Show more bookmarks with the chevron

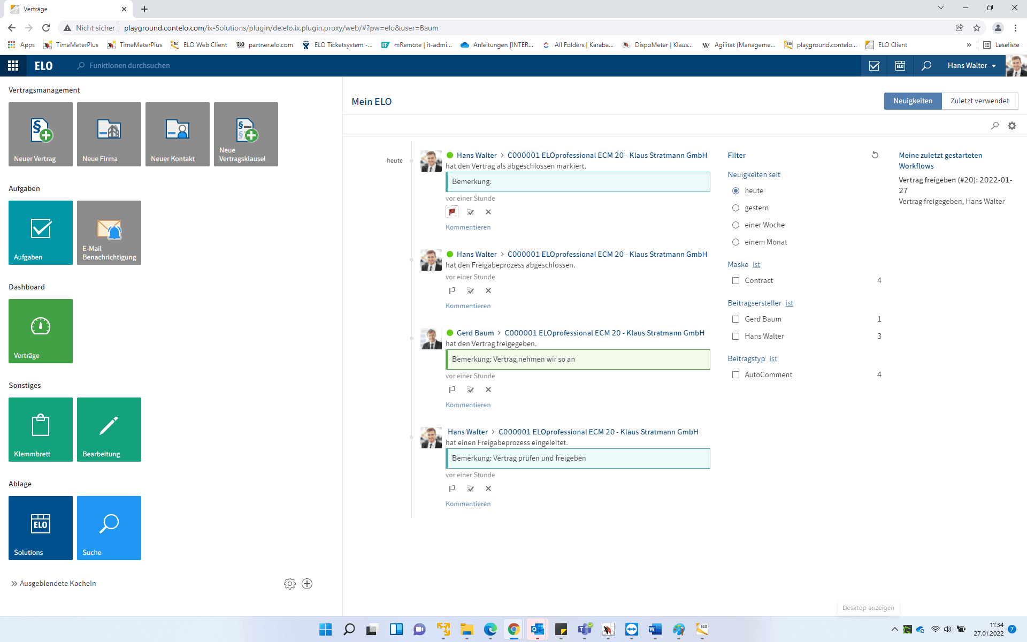(969, 45)
